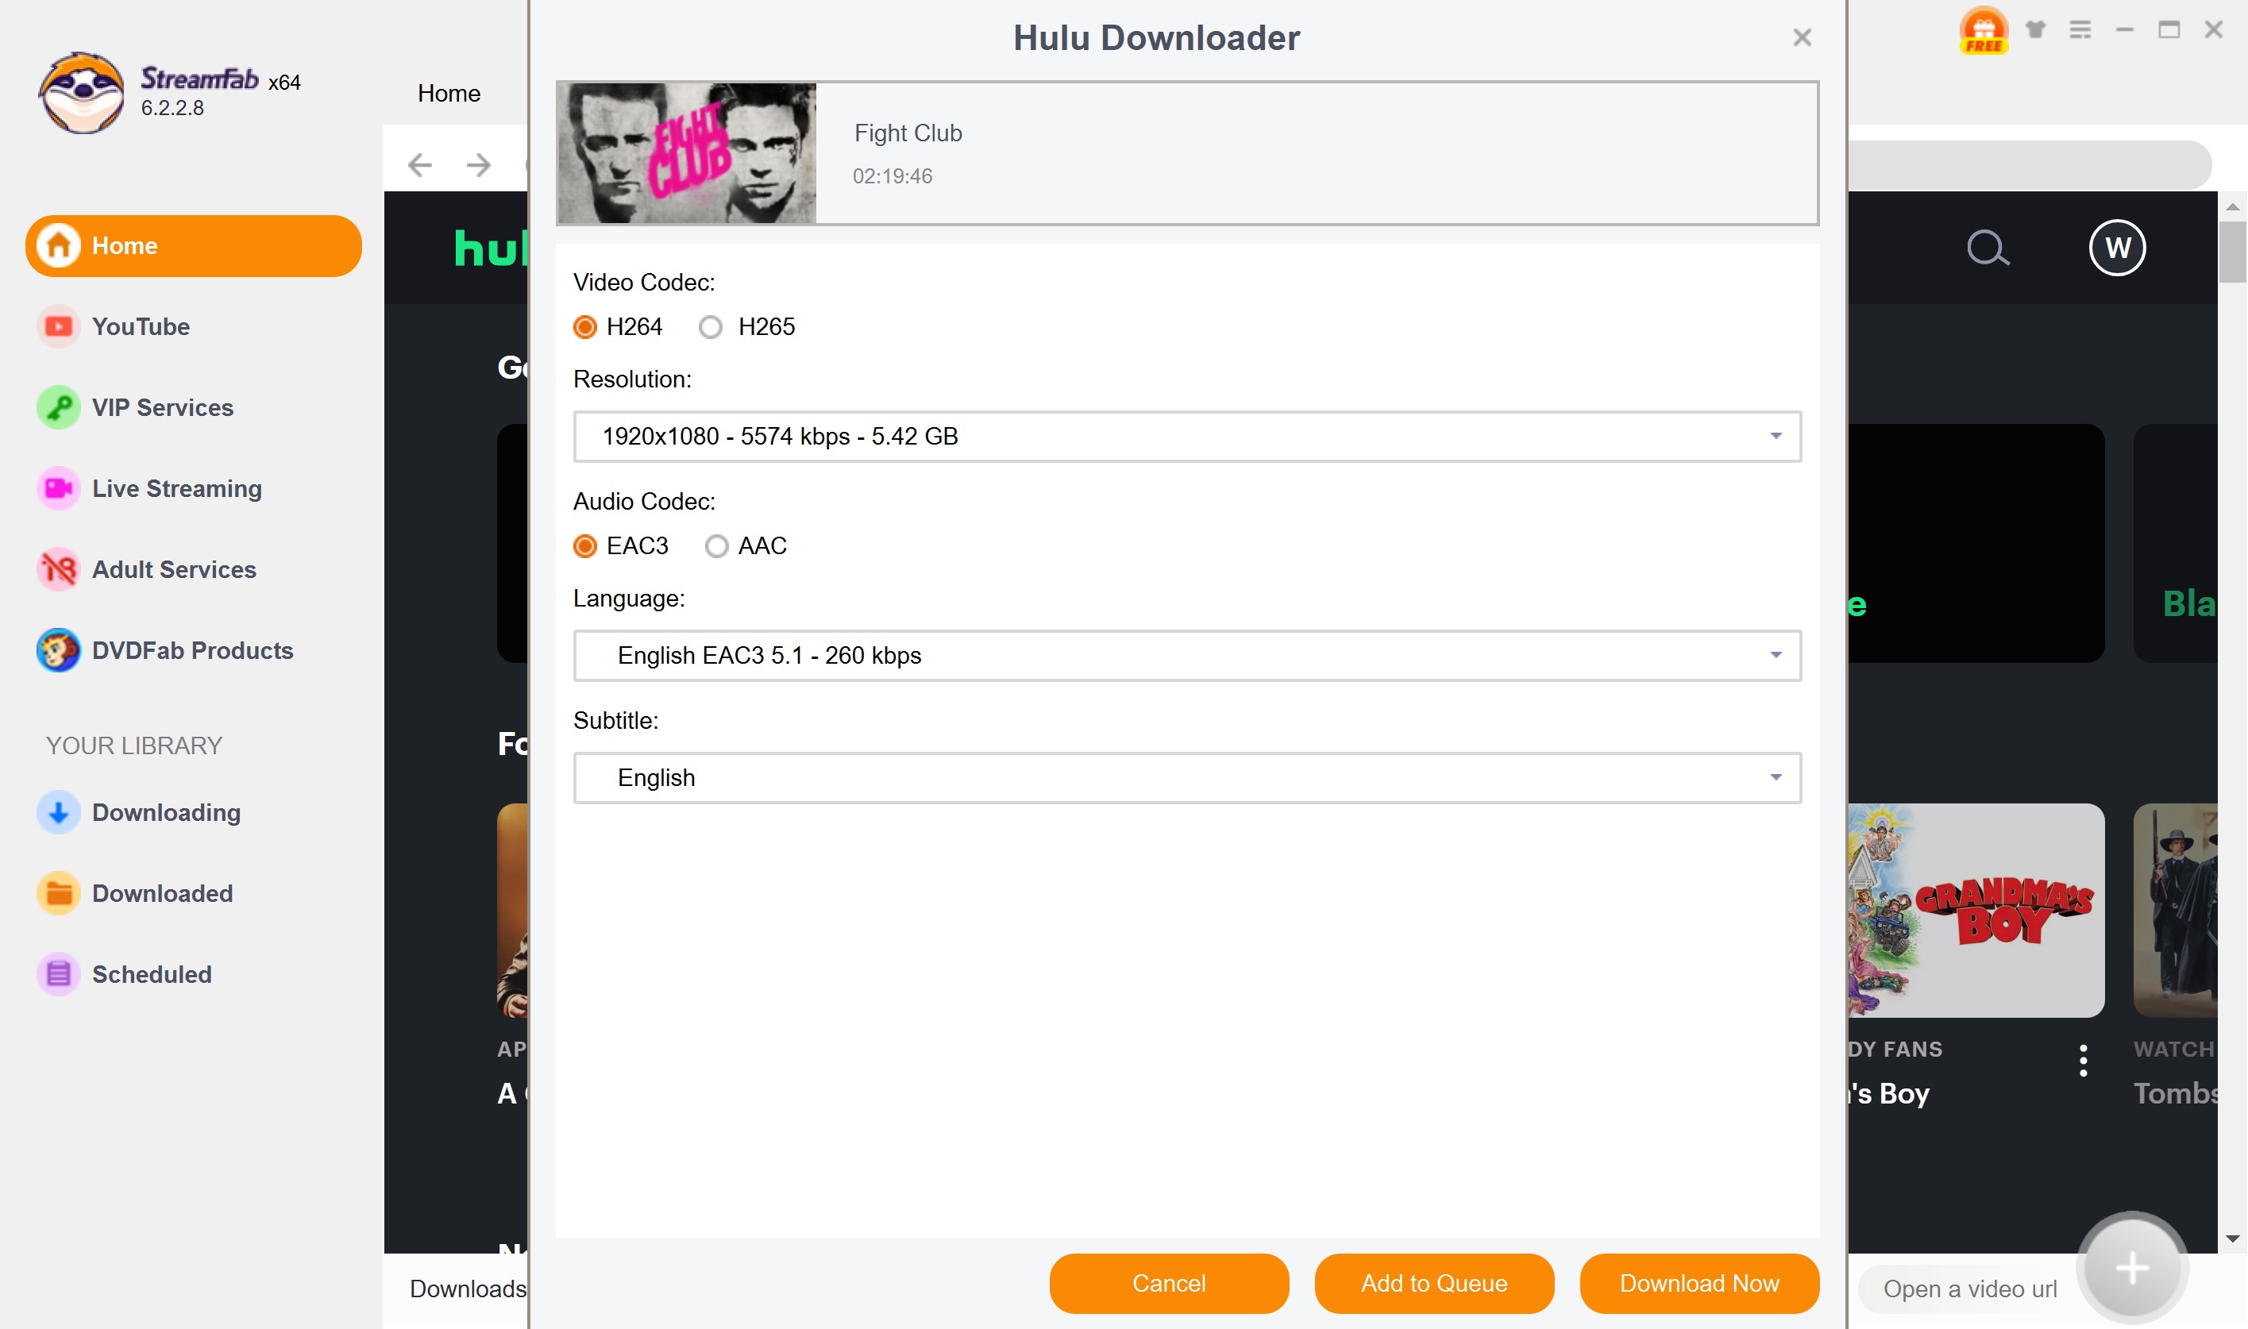Select the EAC3 audio codec
Image resolution: width=2248 pixels, height=1329 pixels.
[585, 546]
